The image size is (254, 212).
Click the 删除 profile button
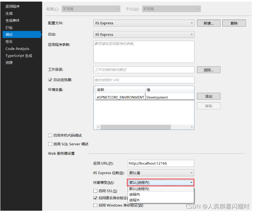[234, 23]
